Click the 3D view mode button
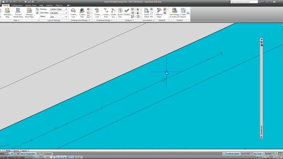The height and width of the screenshot is (159, 283). click(17, 154)
